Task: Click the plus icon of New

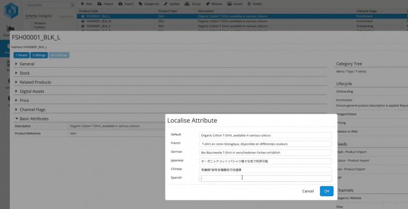Action: point(82,4)
